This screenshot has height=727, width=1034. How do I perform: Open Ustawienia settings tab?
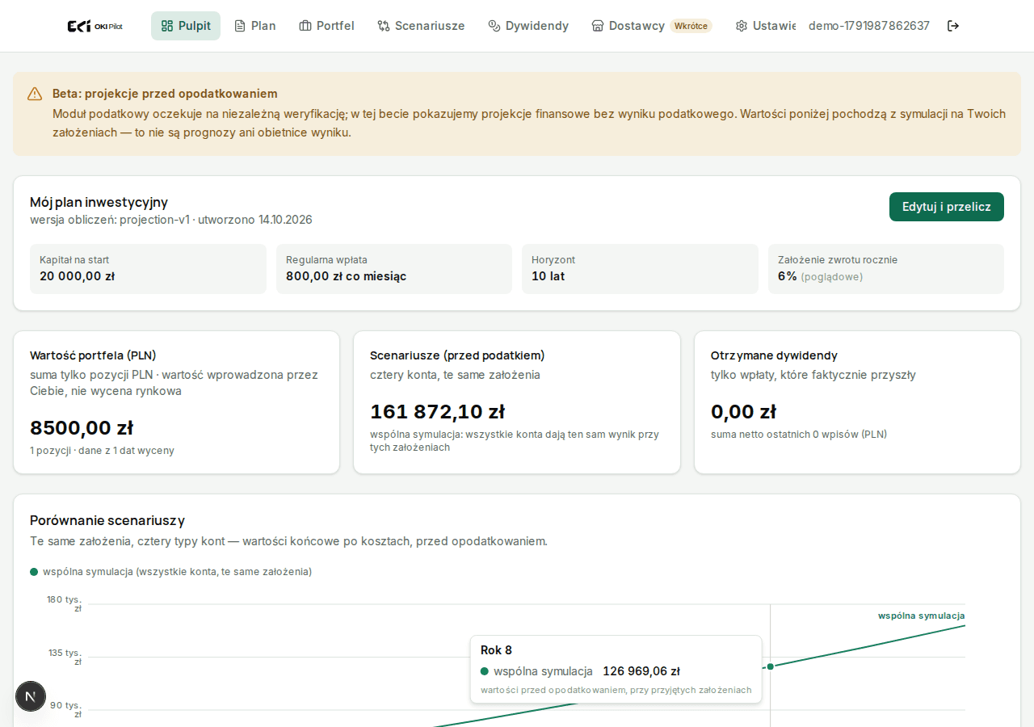click(x=765, y=26)
